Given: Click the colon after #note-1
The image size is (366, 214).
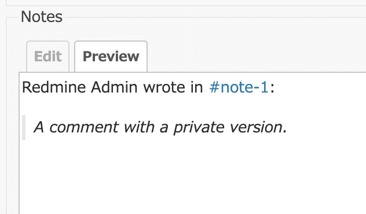Looking at the screenshot, I should (272, 88).
